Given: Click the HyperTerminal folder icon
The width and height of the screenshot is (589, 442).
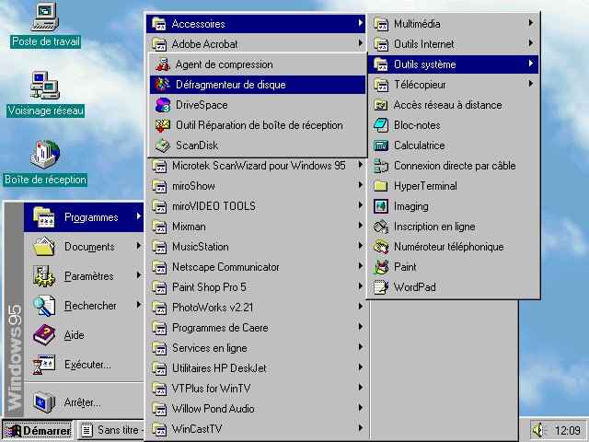Looking at the screenshot, I should tap(381, 186).
